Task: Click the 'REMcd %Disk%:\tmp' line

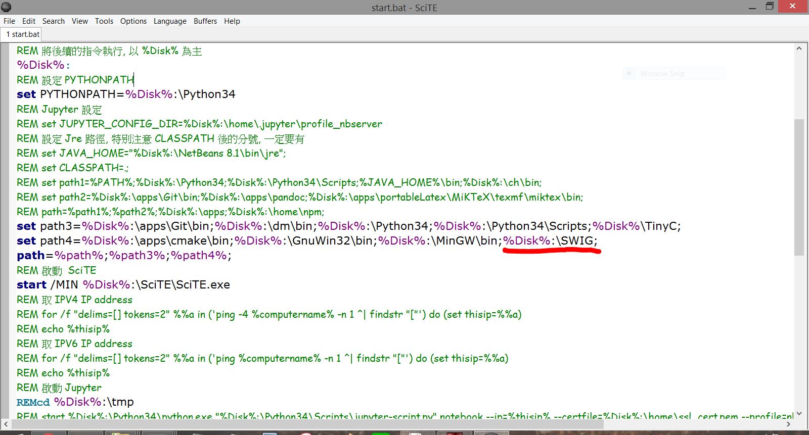Action: [75, 402]
